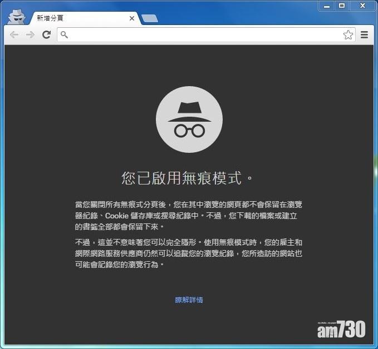The width and height of the screenshot is (378, 349).
Task: Maximize the browser window
Action: [x=342, y=6]
